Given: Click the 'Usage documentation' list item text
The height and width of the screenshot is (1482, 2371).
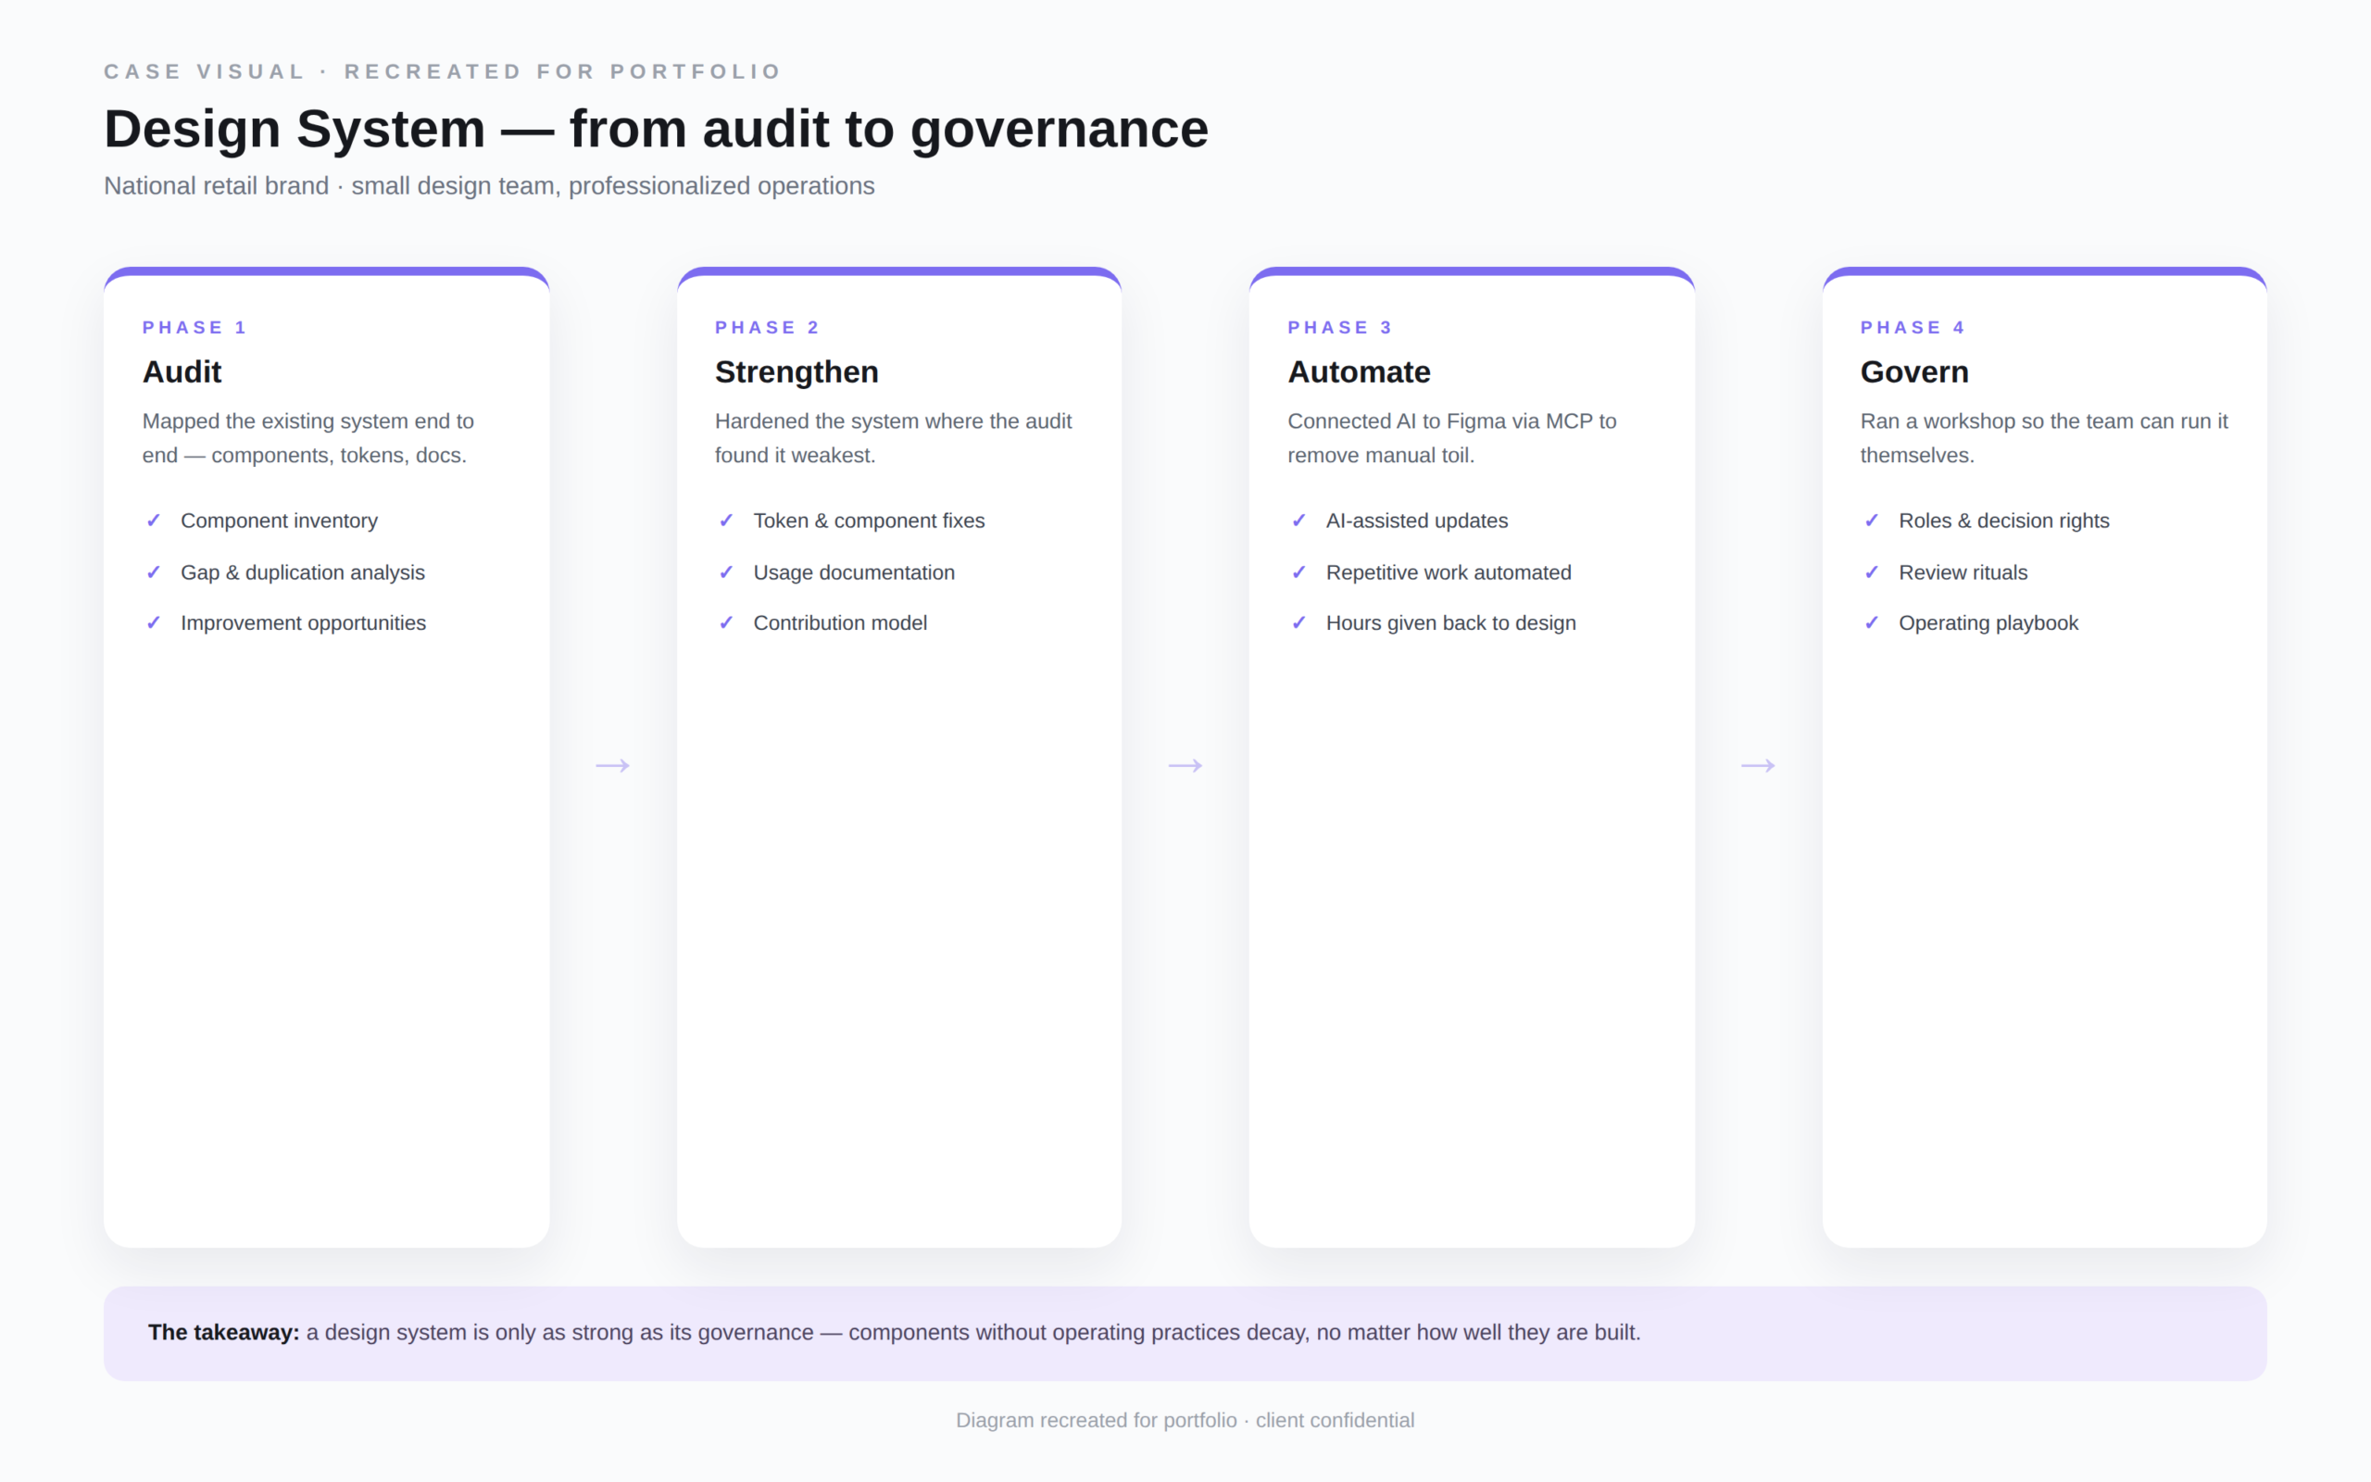Looking at the screenshot, I should point(854,572).
